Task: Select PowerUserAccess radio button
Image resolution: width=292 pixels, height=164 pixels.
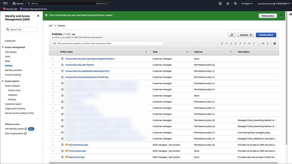Action: point(53,151)
